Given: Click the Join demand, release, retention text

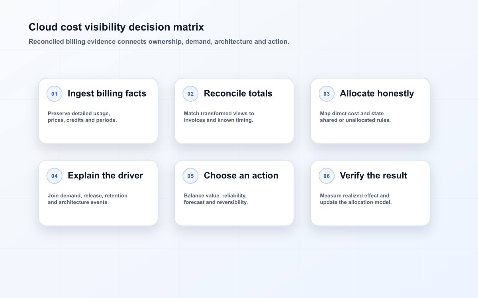Looking at the screenshot, I should tap(88, 199).
